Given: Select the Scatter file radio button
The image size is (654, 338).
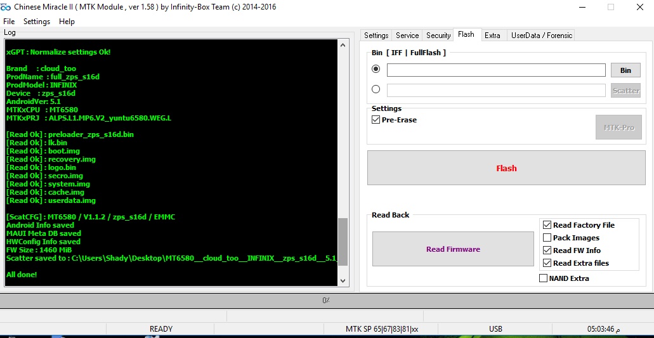Looking at the screenshot, I should pyautogui.click(x=376, y=89).
